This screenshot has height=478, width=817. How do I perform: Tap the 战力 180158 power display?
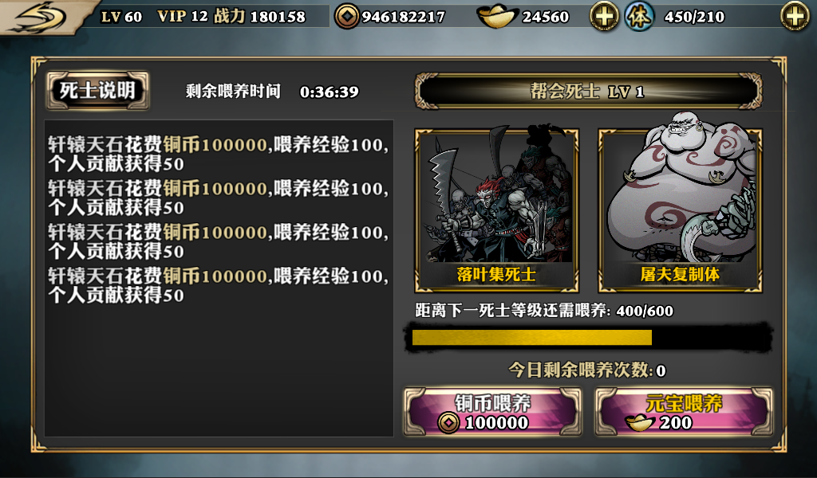[x=259, y=16]
